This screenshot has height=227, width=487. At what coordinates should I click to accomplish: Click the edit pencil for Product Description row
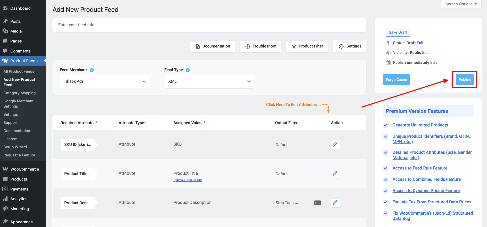pyautogui.click(x=335, y=203)
